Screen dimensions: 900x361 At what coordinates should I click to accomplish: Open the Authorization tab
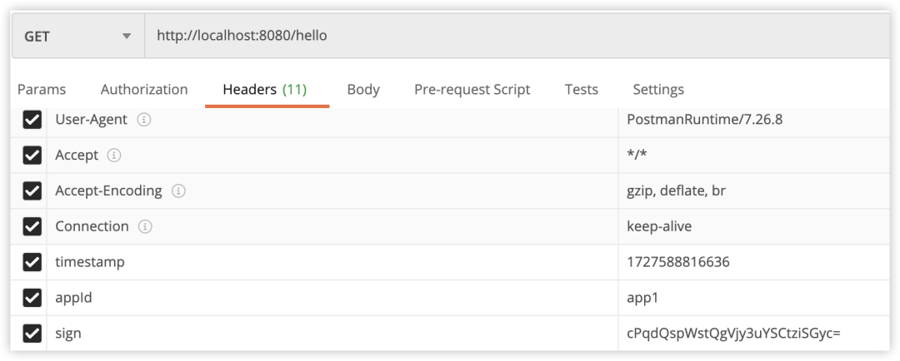(x=144, y=89)
